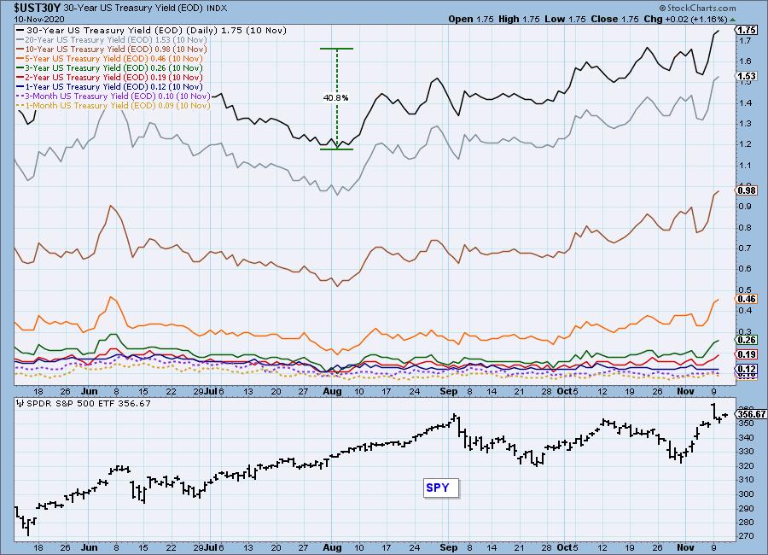The image size is (768, 555).
Task: Click the Open 1.75 value in header
Action: pos(471,19)
